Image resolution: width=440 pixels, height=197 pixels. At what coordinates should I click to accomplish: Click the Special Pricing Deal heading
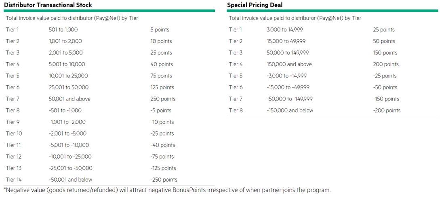(255, 5)
